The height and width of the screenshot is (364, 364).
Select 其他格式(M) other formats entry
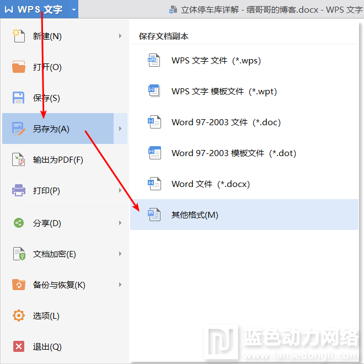[x=195, y=215]
